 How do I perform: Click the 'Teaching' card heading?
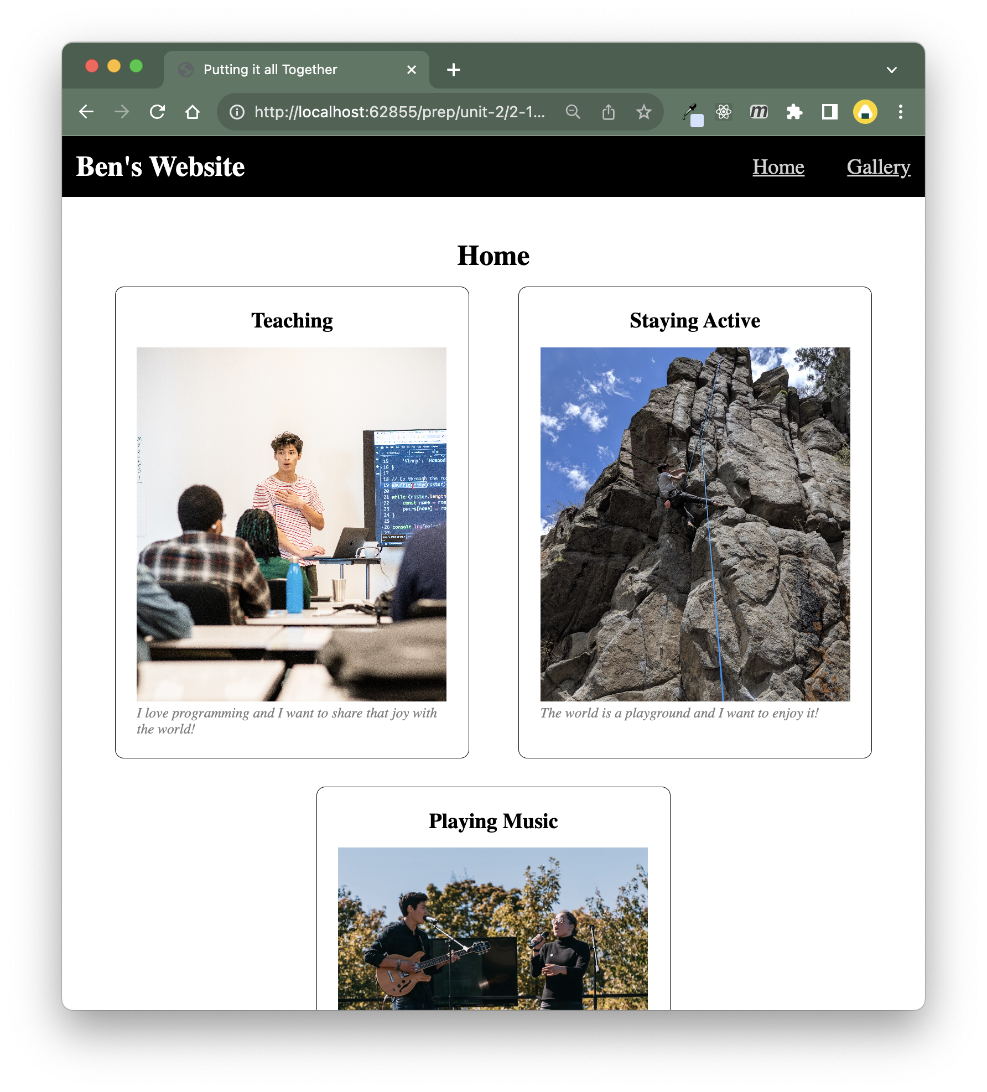point(292,320)
